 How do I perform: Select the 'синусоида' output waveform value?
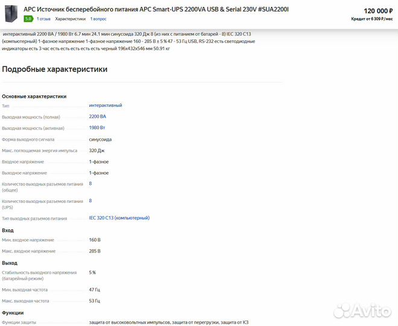pos(100,139)
